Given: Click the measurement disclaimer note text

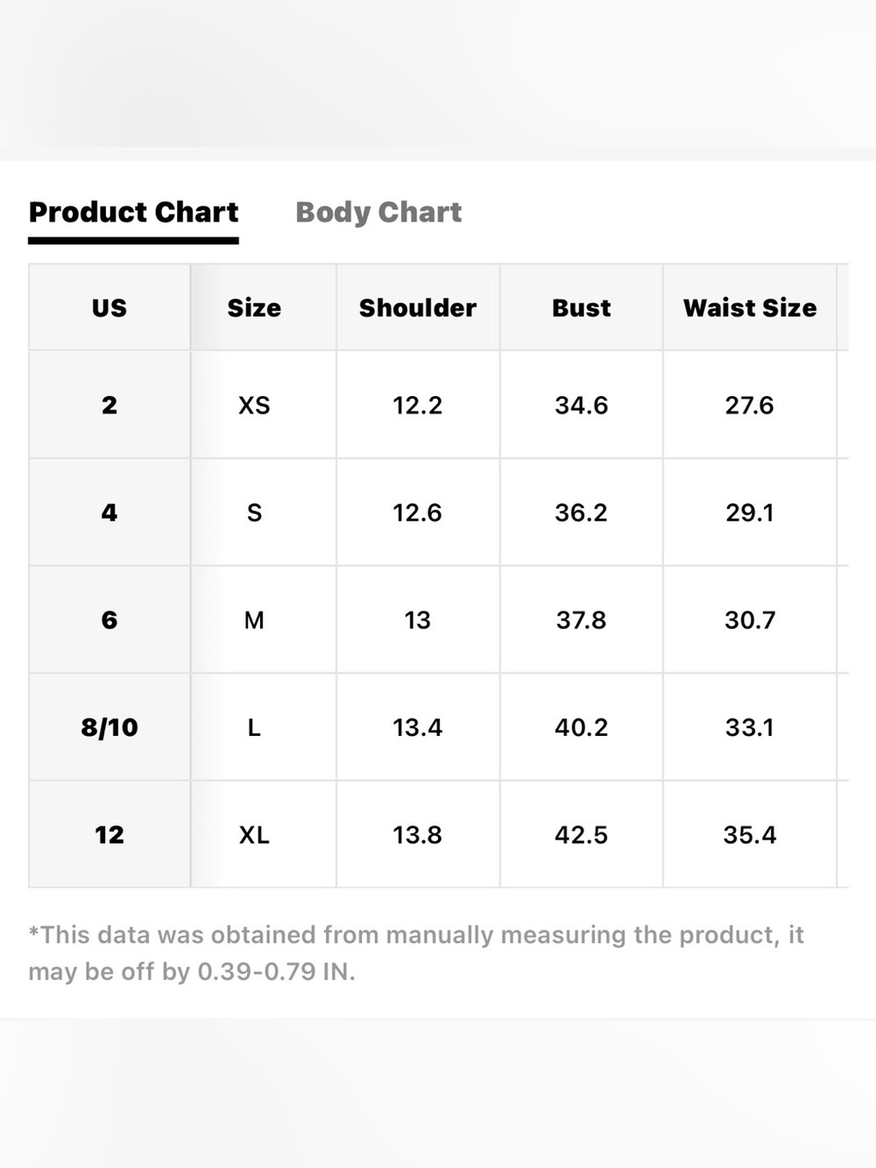Looking at the screenshot, I should click(416, 953).
